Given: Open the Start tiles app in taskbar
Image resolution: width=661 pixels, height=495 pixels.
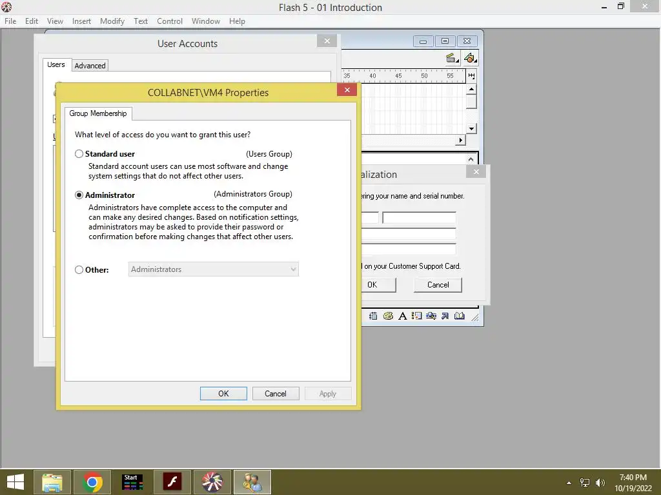Looking at the screenshot, I should pos(132,482).
